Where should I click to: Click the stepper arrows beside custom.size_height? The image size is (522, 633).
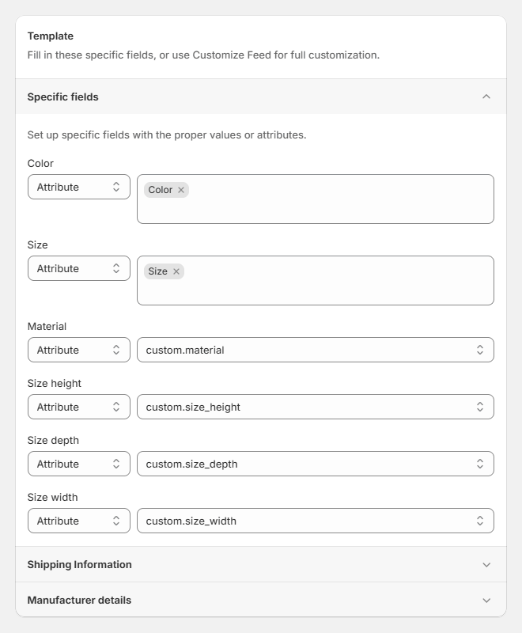point(481,407)
